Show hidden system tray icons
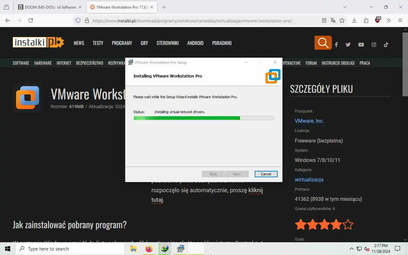This screenshot has width=408, height=255. coord(352,249)
